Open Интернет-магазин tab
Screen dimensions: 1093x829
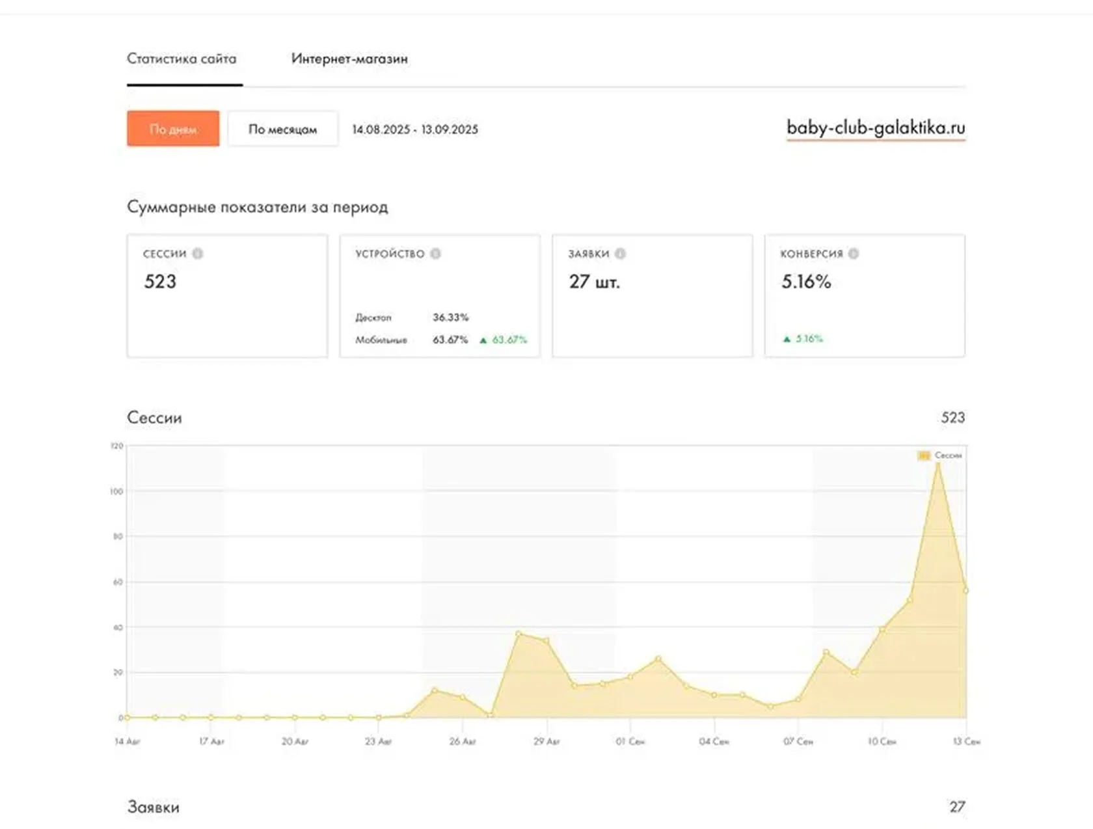(x=349, y=59)
